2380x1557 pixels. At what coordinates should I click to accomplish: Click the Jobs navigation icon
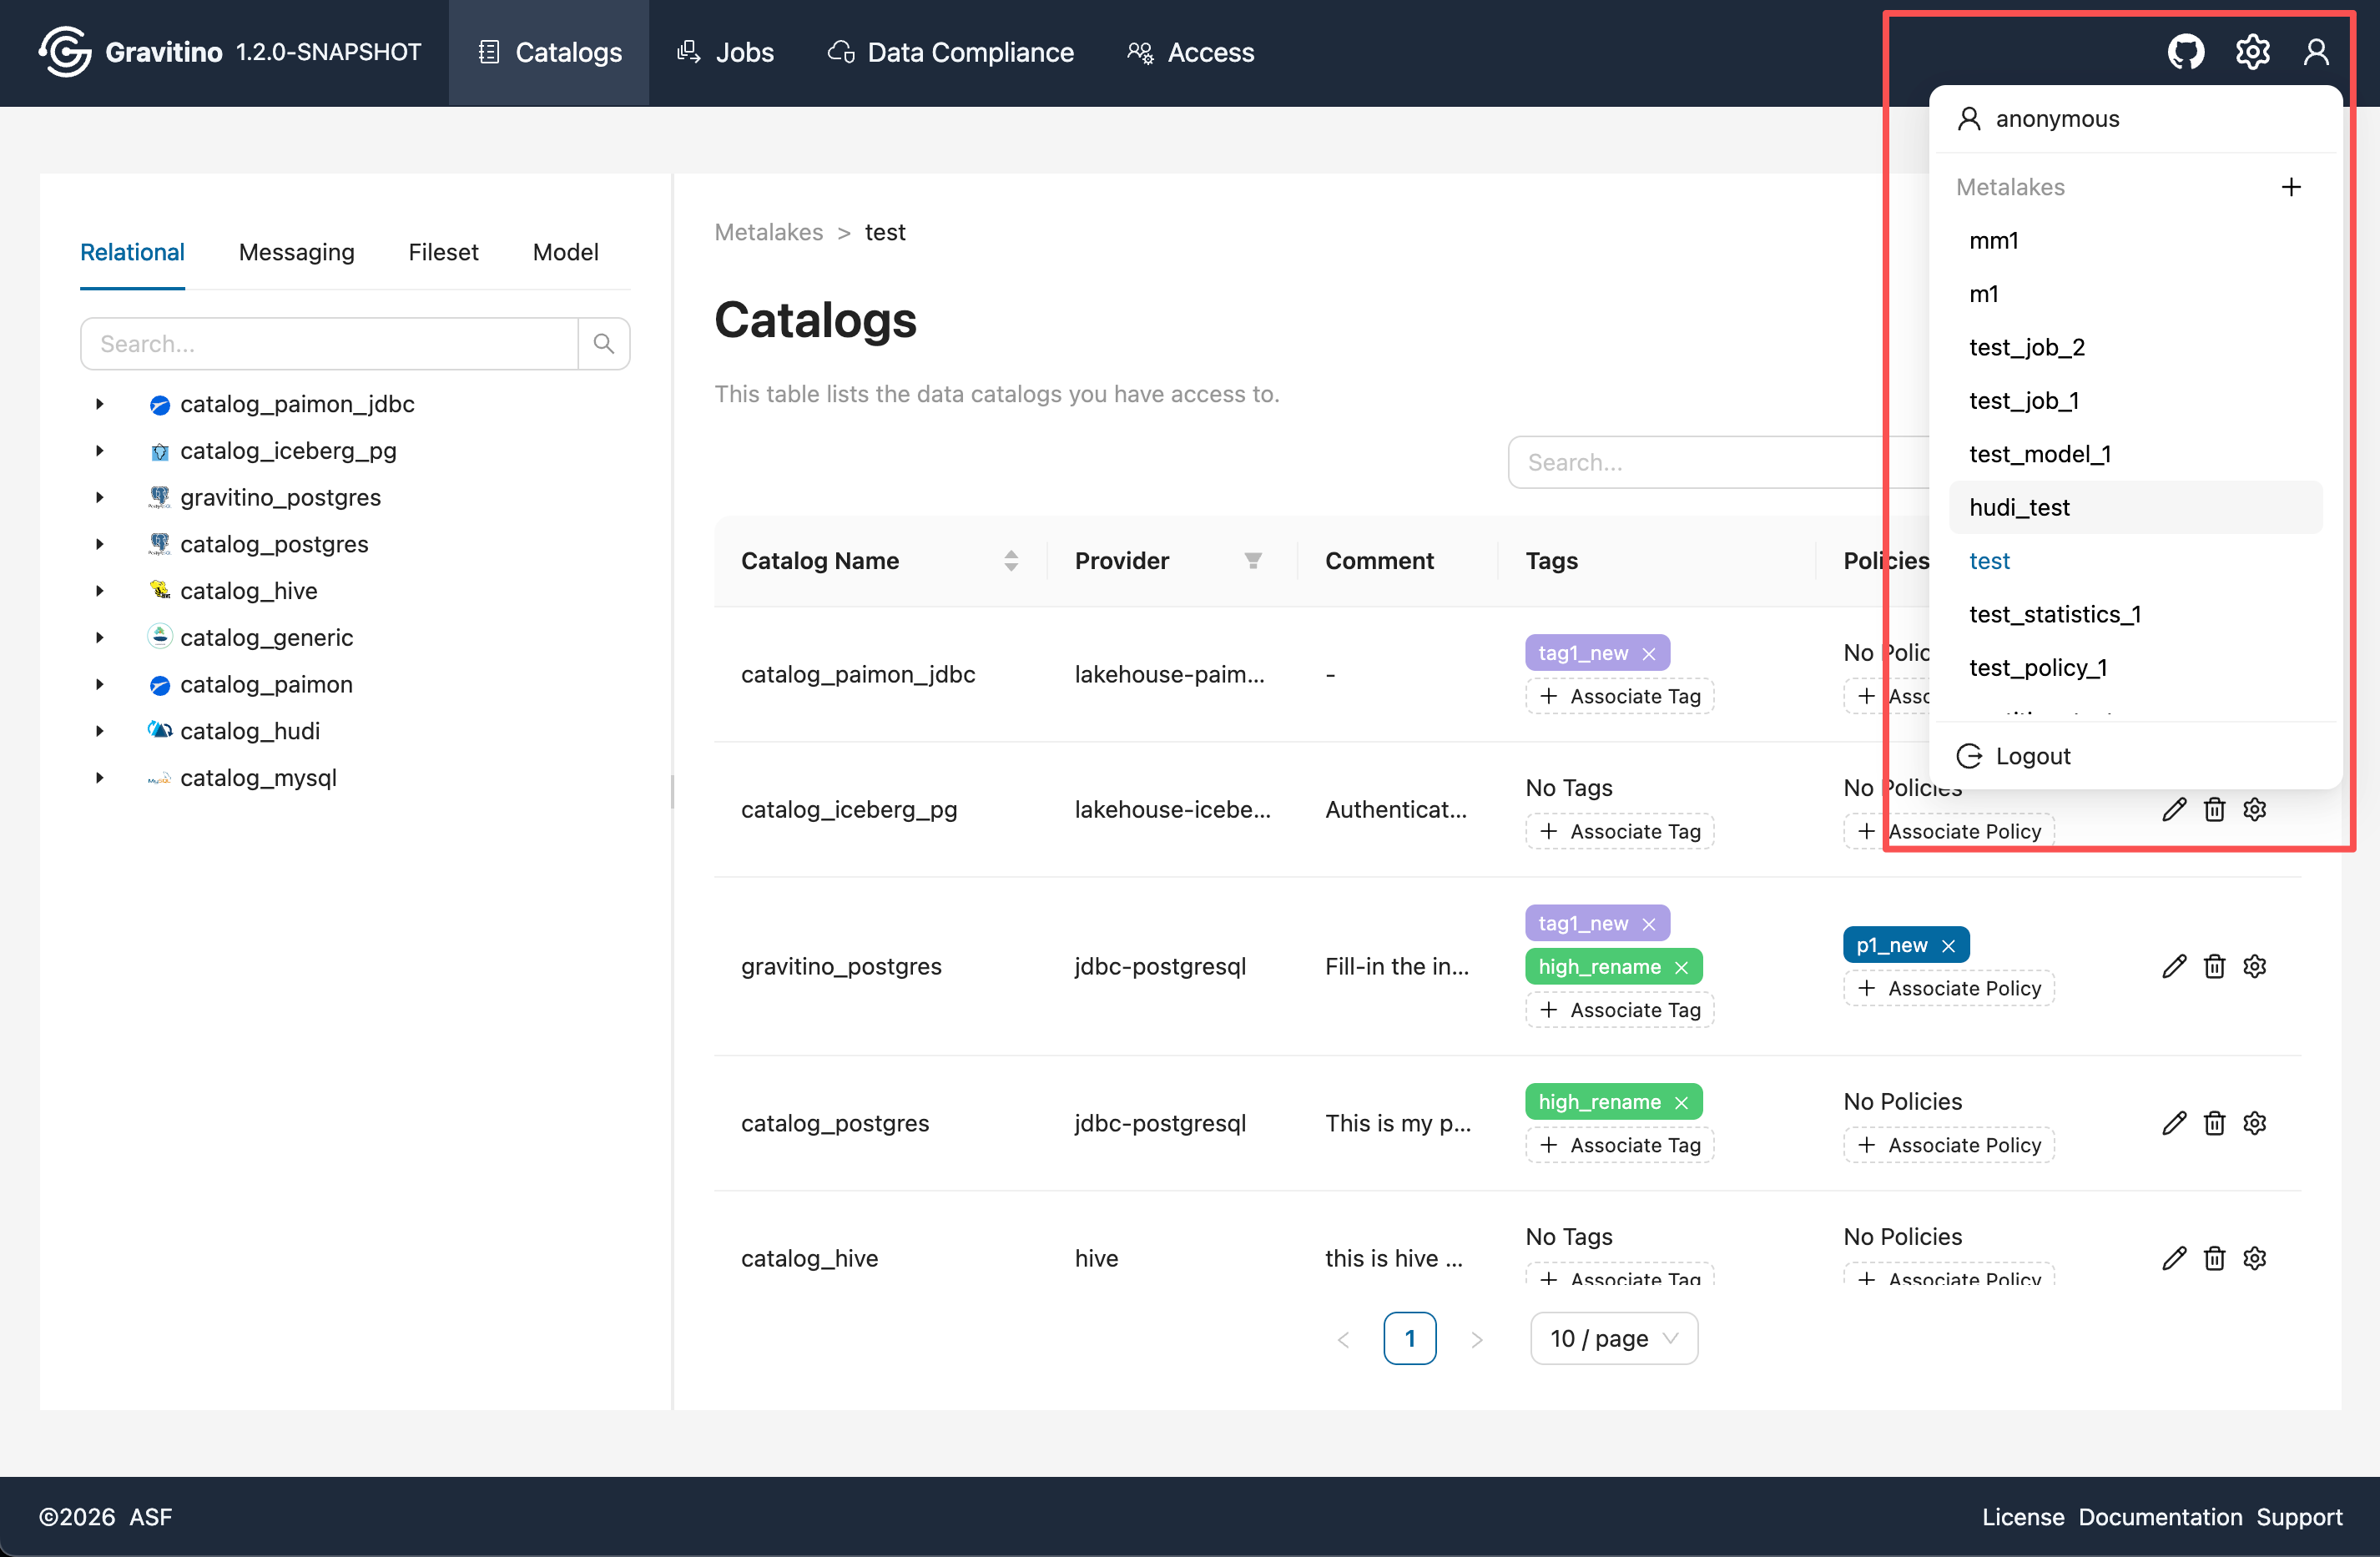pos(689,52)
